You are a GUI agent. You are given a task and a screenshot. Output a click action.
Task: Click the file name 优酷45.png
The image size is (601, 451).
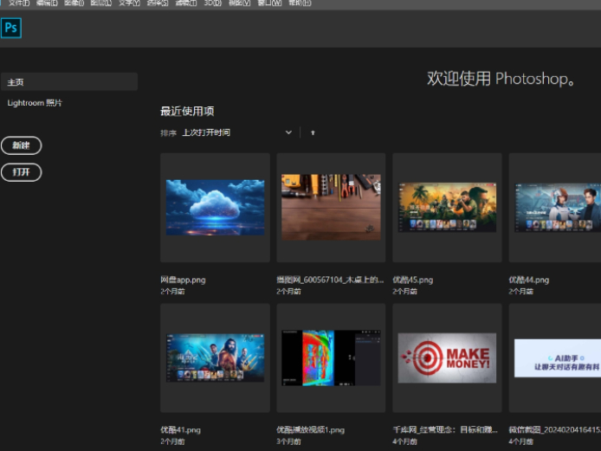coord(413,280)
